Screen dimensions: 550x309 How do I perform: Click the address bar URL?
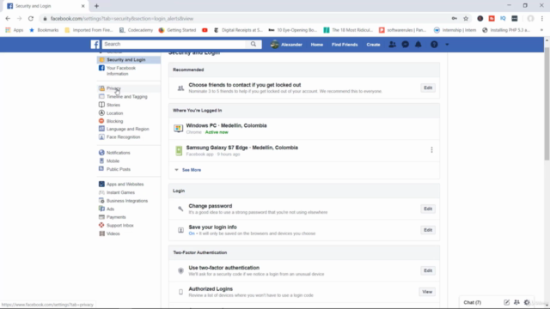pos(122,19)
